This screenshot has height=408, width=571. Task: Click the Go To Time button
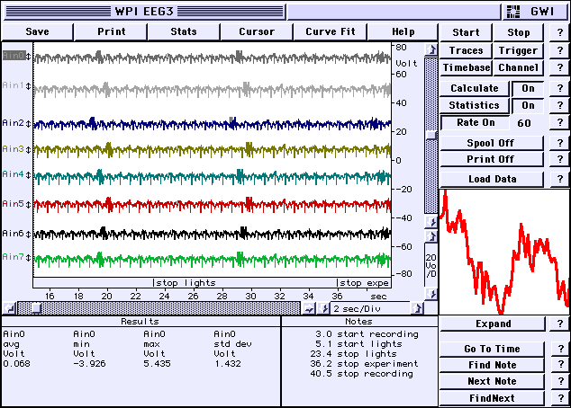(x=493, y=349)
